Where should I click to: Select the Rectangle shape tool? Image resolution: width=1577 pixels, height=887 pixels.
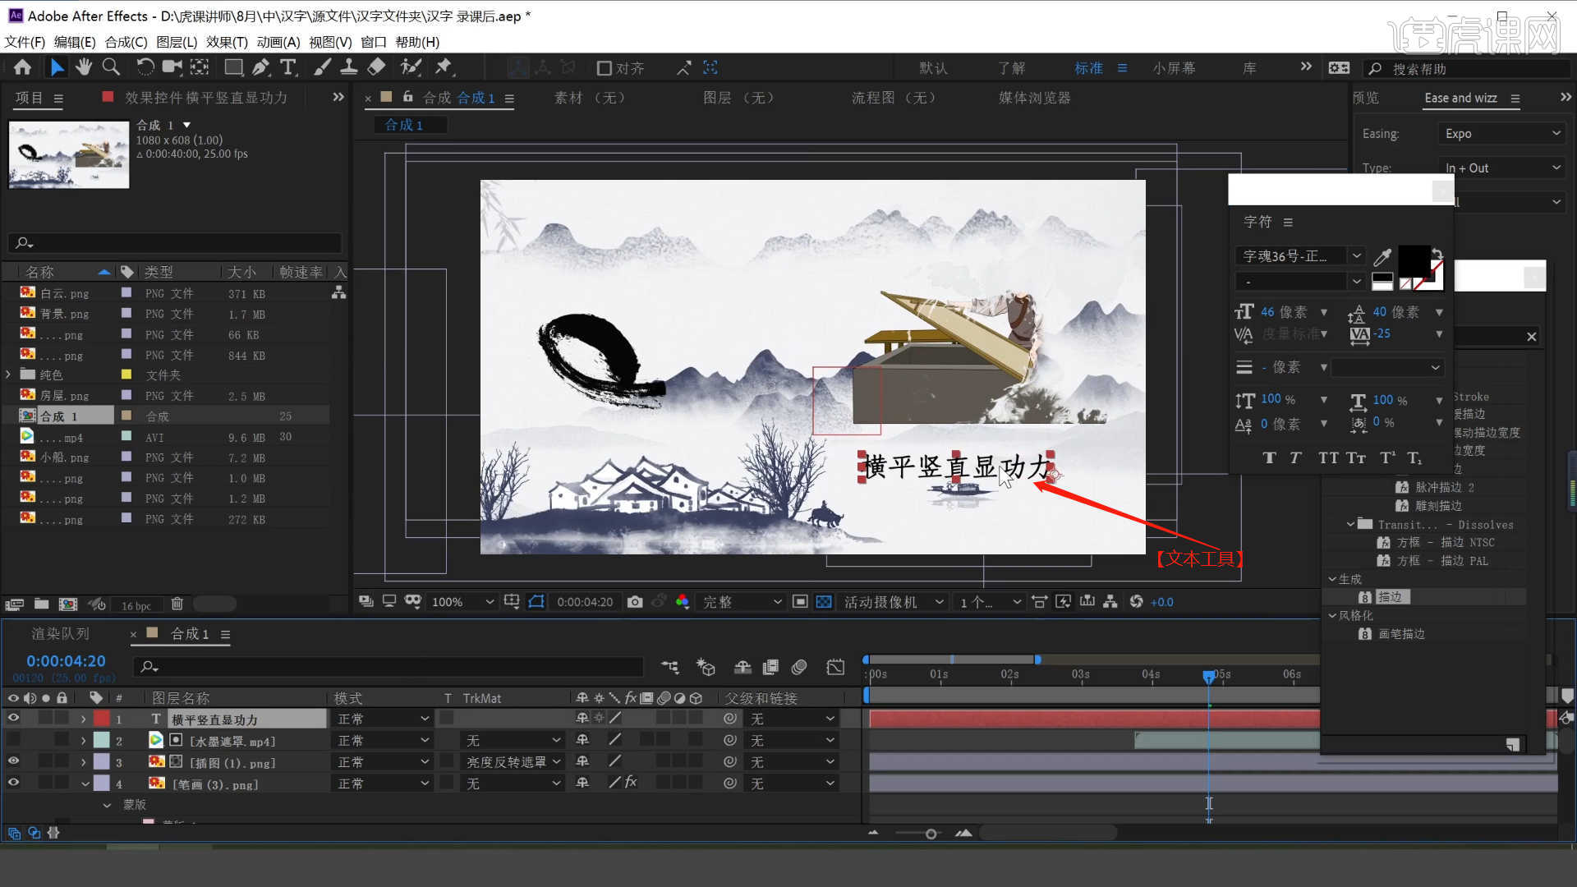click(233, 67)
